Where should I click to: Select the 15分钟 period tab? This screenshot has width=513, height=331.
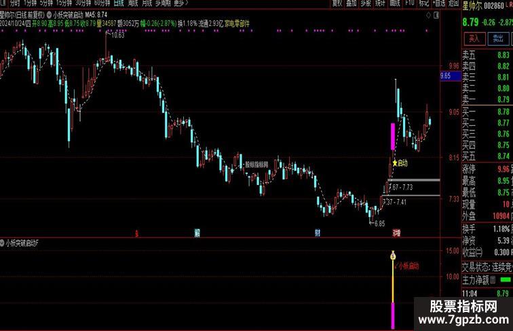[64, 3]
